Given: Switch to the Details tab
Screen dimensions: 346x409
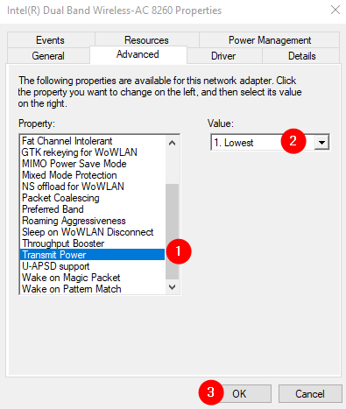Looking at the screenshot, I should click(x=302, y=56).
